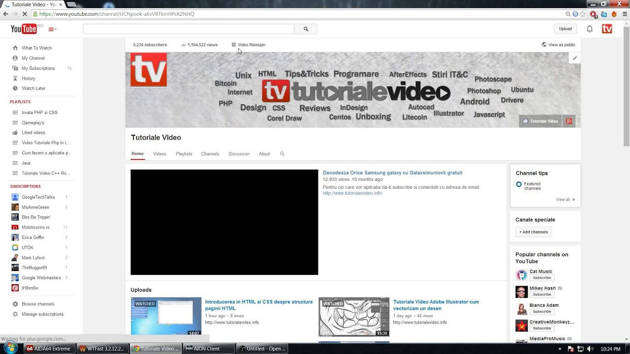Switch to AIDA64 Extreme taskbar item

pos(49,349)
